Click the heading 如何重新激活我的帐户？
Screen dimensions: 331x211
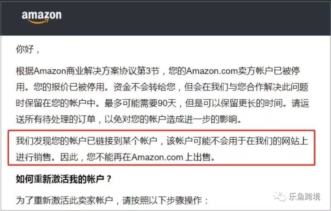click(64, 179)
